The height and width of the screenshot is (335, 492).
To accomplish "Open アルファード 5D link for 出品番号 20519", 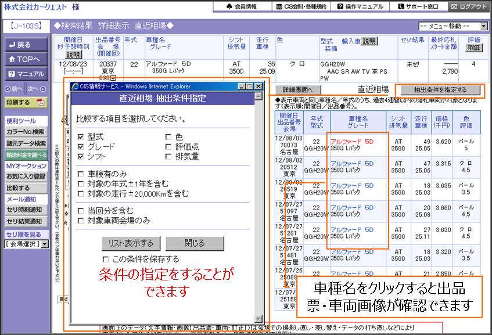I will click(352, 186).
